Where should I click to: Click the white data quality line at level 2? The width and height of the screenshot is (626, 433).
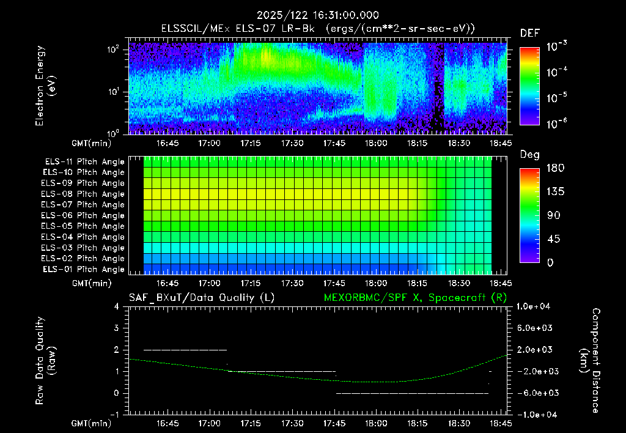[x=185, y=350]
